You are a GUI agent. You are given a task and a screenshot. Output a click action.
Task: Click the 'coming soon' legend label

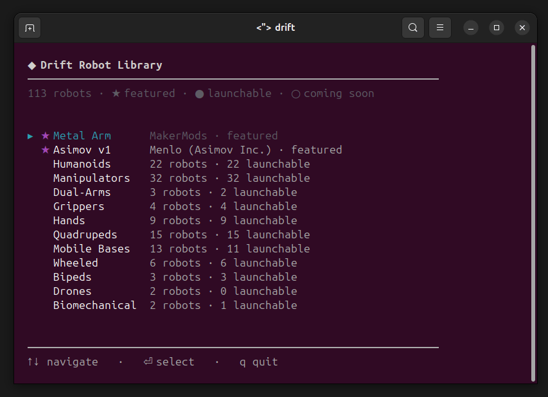(339, 94)
